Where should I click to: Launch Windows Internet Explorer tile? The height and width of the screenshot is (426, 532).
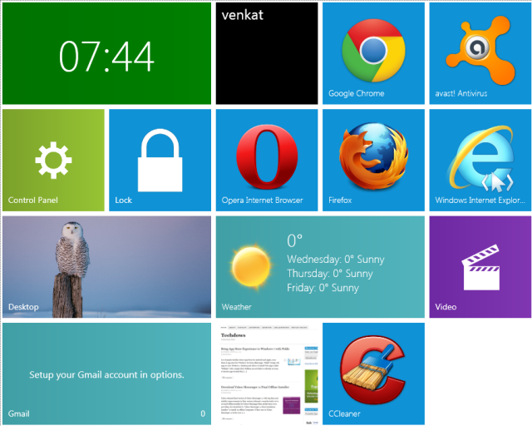(x=480, y=160)
